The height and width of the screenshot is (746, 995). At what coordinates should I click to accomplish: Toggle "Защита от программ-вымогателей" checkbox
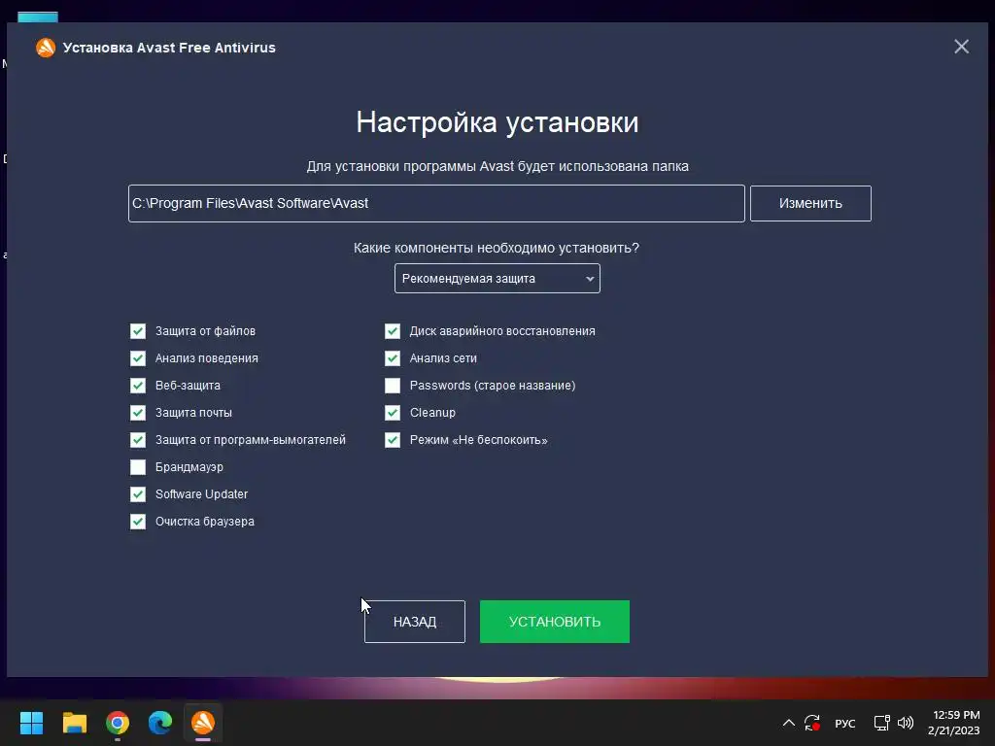pos(138,440)
